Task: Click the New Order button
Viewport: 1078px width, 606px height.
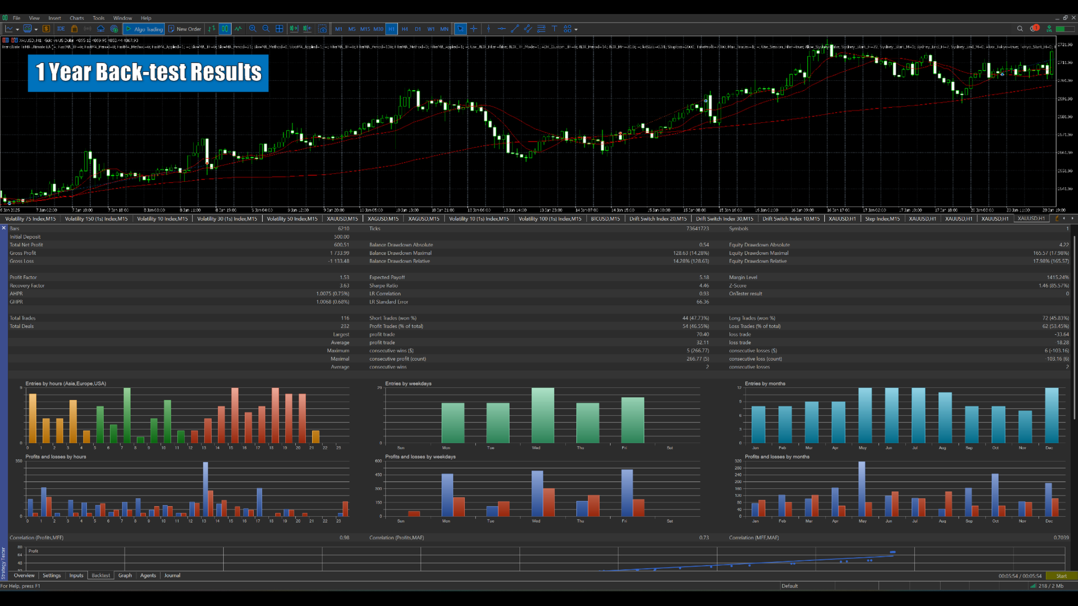Action: point(185,29)
